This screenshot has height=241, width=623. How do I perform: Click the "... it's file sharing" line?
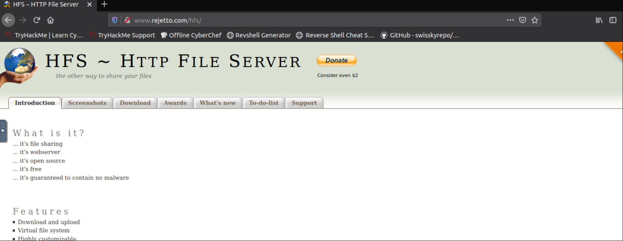point(38,144)
